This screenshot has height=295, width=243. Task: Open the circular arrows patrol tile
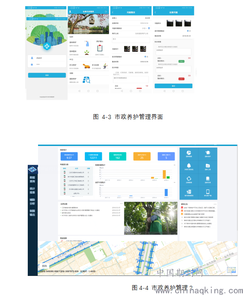189,180
